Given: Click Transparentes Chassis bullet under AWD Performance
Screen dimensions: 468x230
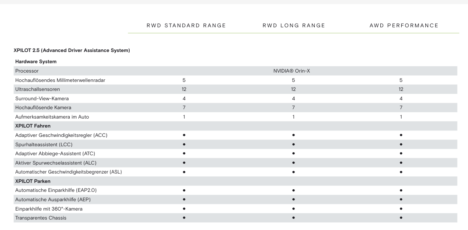Looking at the screenshot, I should pos(401,218).
